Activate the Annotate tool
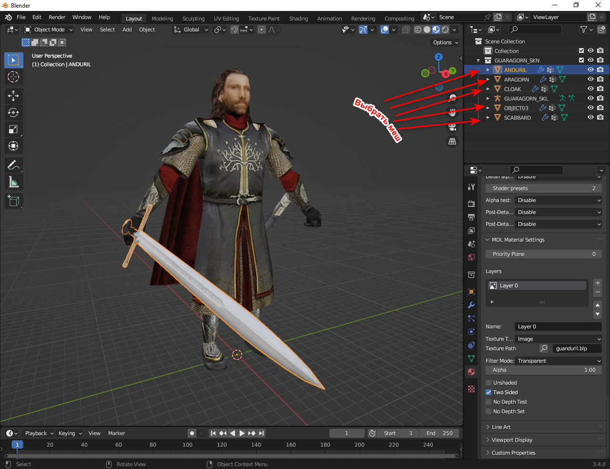The image size is (610, 469). (14, 165)
